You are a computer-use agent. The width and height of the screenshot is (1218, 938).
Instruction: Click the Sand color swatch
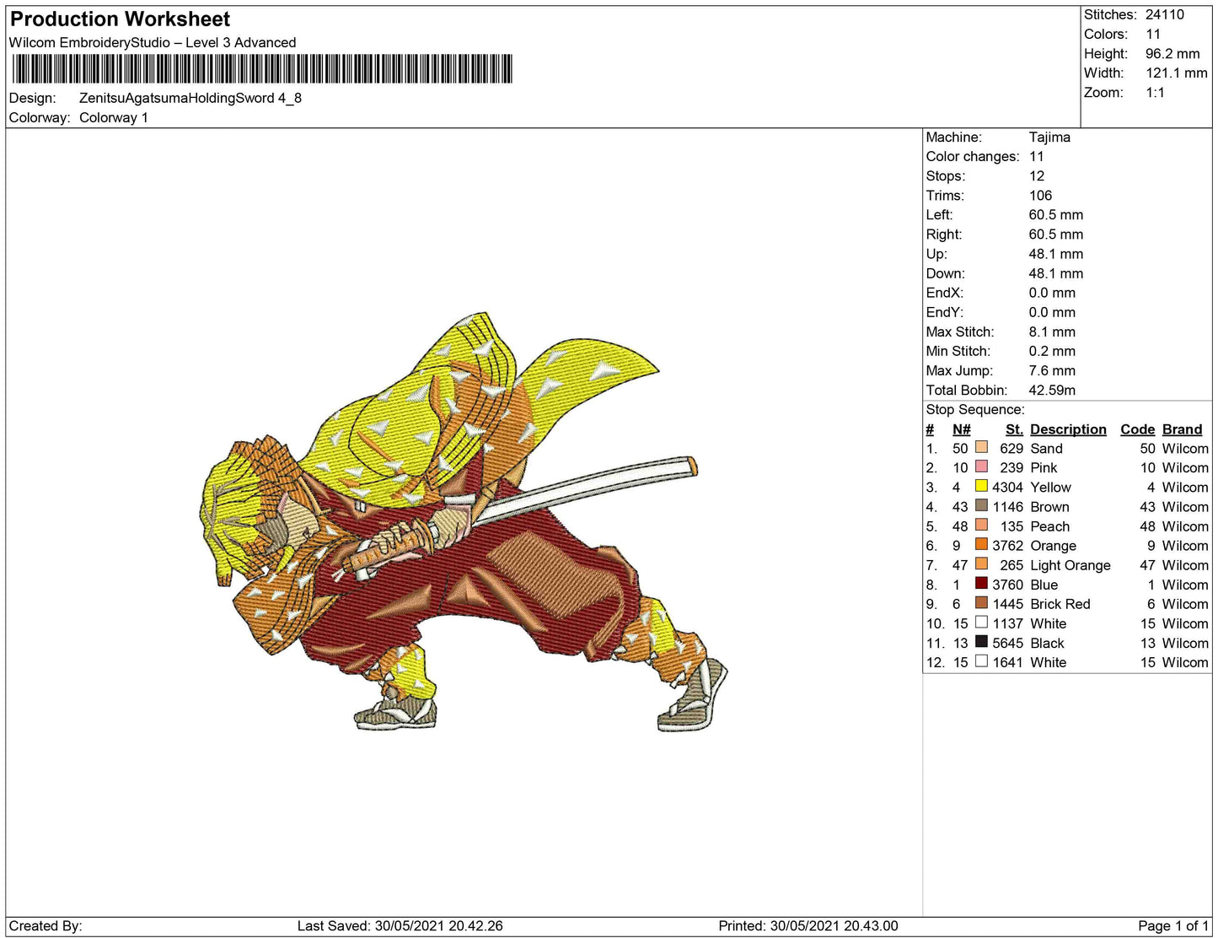[x=981, y=447]
